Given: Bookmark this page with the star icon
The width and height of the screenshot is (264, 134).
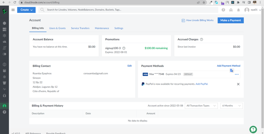Looking at the screenshot, I should (x=204, y=2).
